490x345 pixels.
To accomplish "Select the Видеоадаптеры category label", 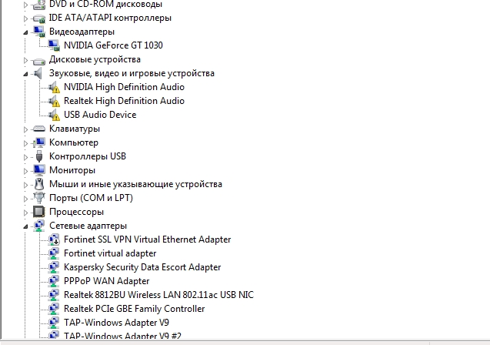I will coord(82,32).
